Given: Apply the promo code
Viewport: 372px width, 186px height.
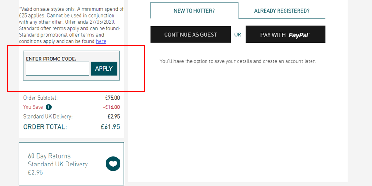Looking at the screenshot, I should [104, 69].
